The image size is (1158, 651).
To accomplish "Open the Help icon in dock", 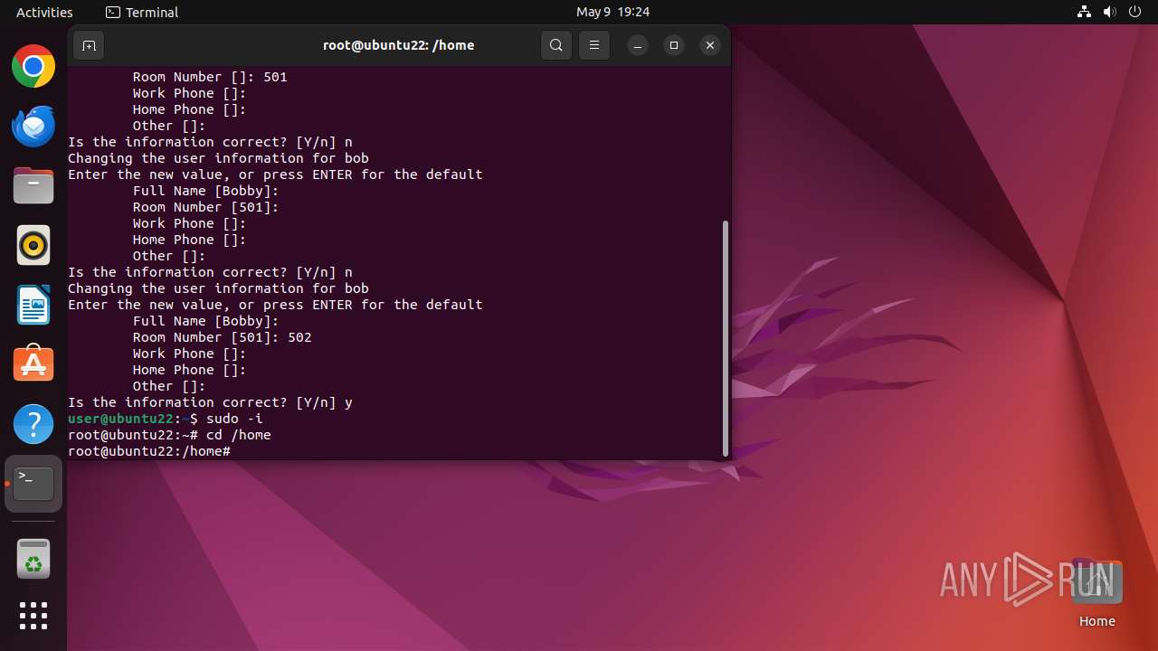I will click(33, 424).
